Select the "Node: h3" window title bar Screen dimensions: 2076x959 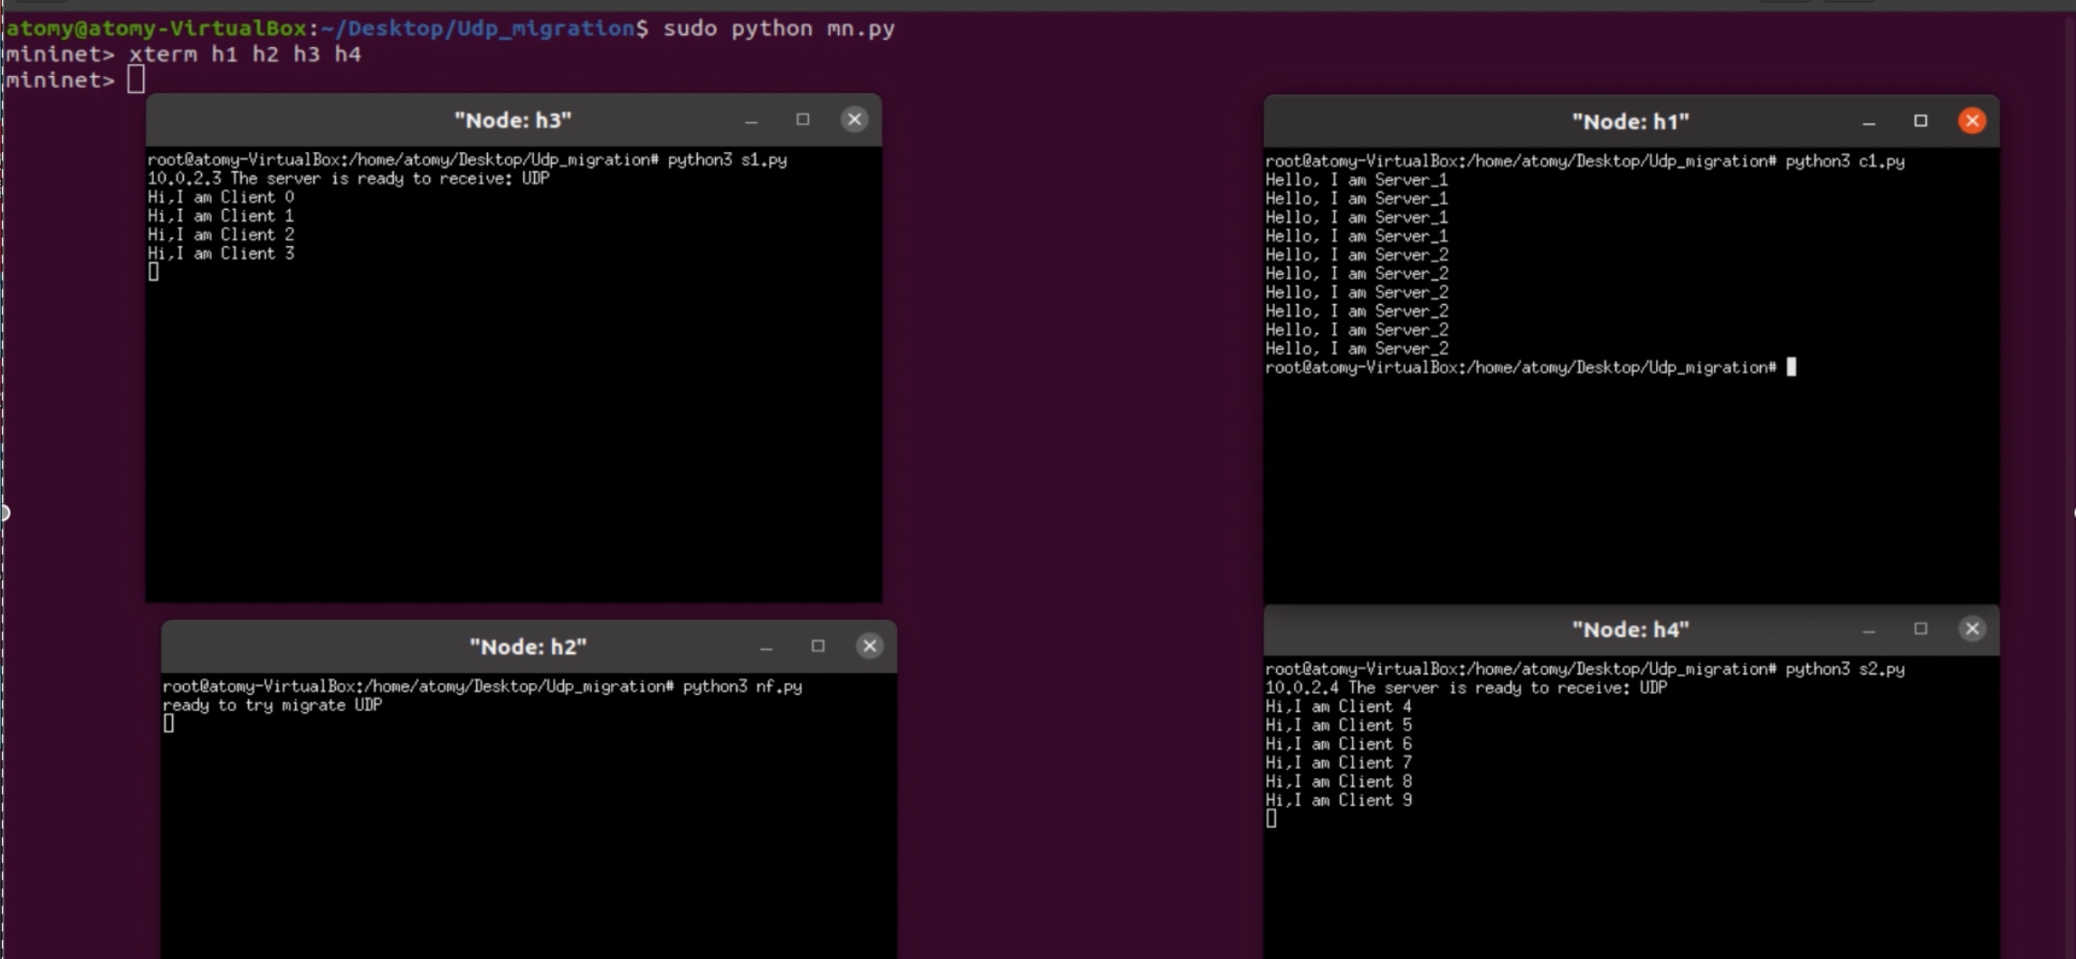512,119
